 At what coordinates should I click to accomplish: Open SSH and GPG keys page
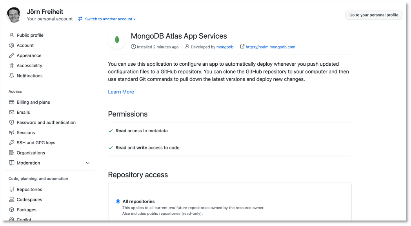[x=36, y=143]
